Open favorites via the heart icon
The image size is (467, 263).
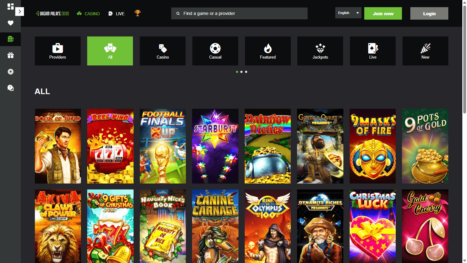10,23
